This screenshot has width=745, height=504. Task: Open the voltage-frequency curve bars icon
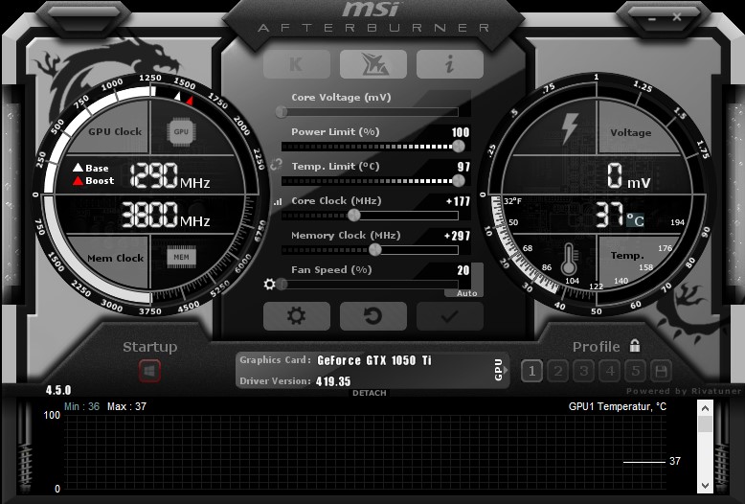(x=278, y=201)
